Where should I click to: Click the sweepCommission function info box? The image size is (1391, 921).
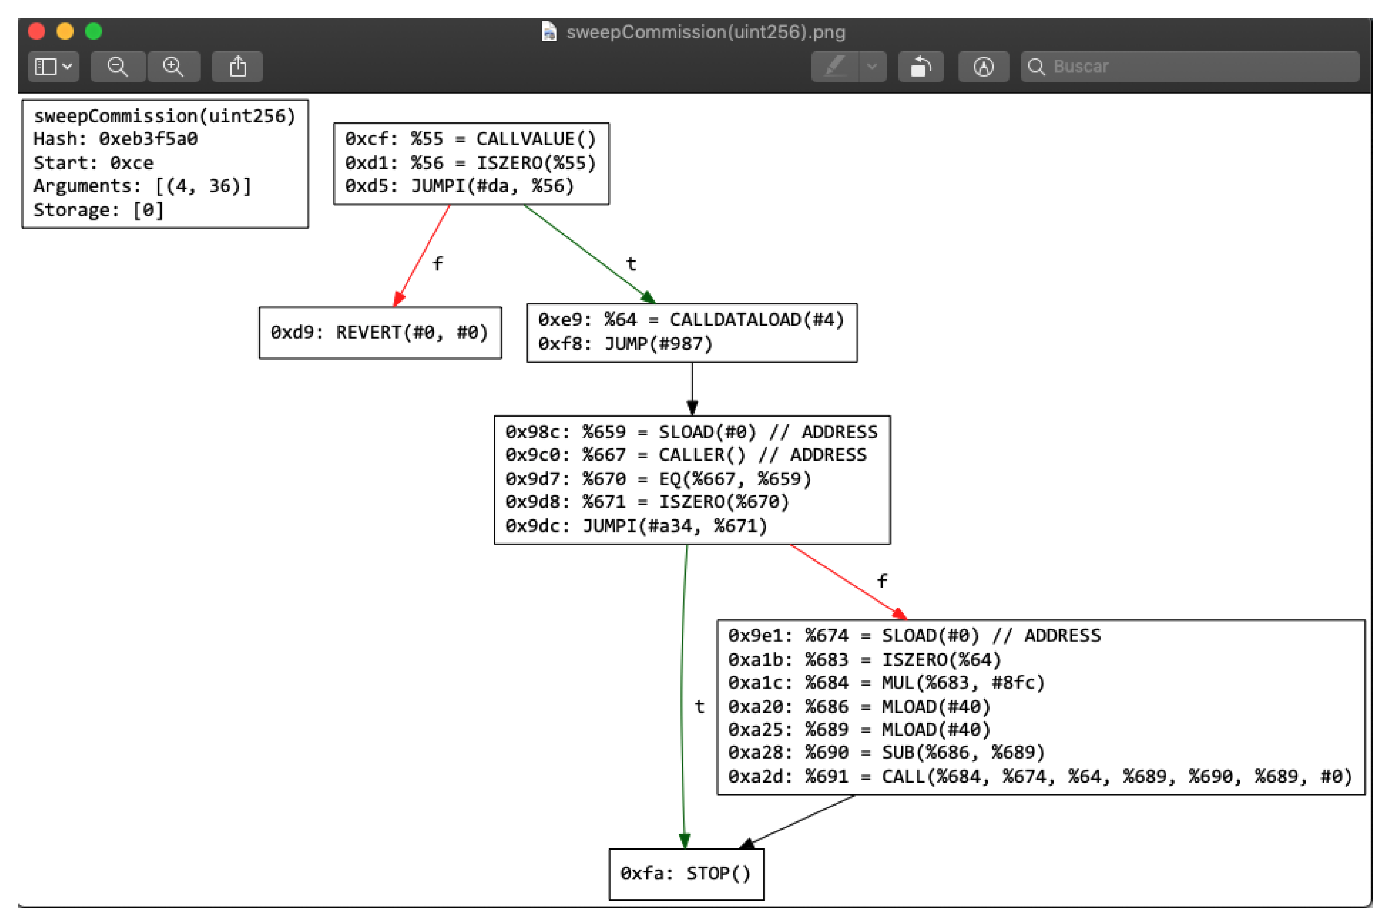tap(165, 163)
